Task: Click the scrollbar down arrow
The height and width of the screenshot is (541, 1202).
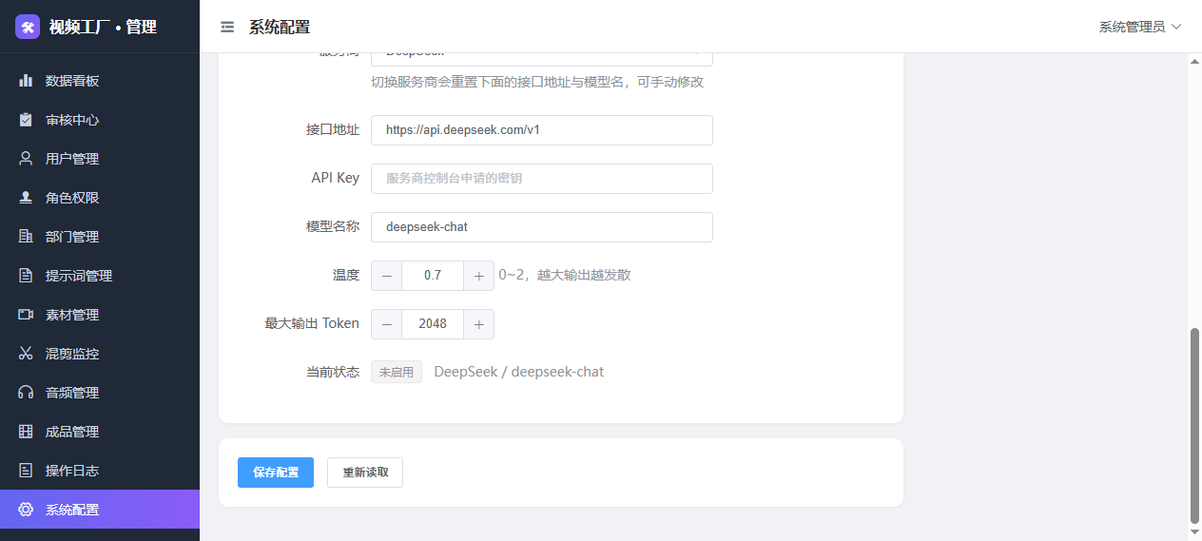Action: (x=1195, y=533)
